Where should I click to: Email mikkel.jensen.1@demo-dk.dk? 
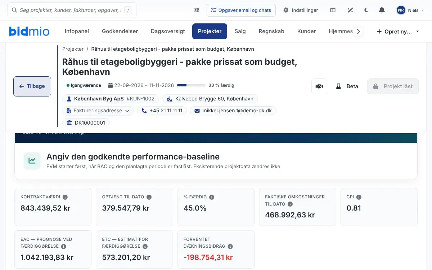pos(233,111)
